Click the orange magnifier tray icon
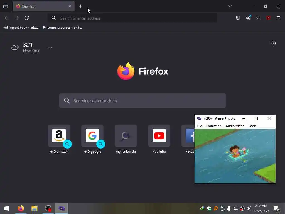The image size is (285, 214). (x=216, y=208)
